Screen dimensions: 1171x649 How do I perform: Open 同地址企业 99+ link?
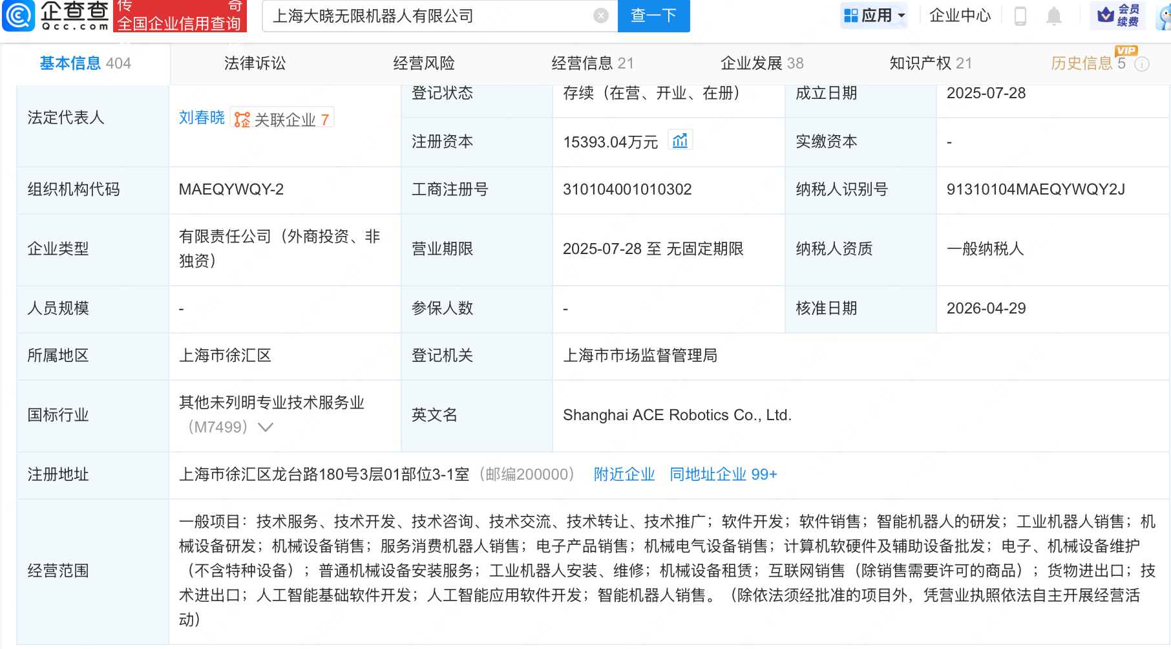[723, 474]
